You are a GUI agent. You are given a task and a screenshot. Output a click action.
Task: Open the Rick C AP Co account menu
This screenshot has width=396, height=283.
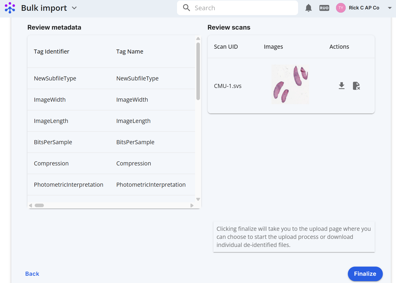[390, 8]
